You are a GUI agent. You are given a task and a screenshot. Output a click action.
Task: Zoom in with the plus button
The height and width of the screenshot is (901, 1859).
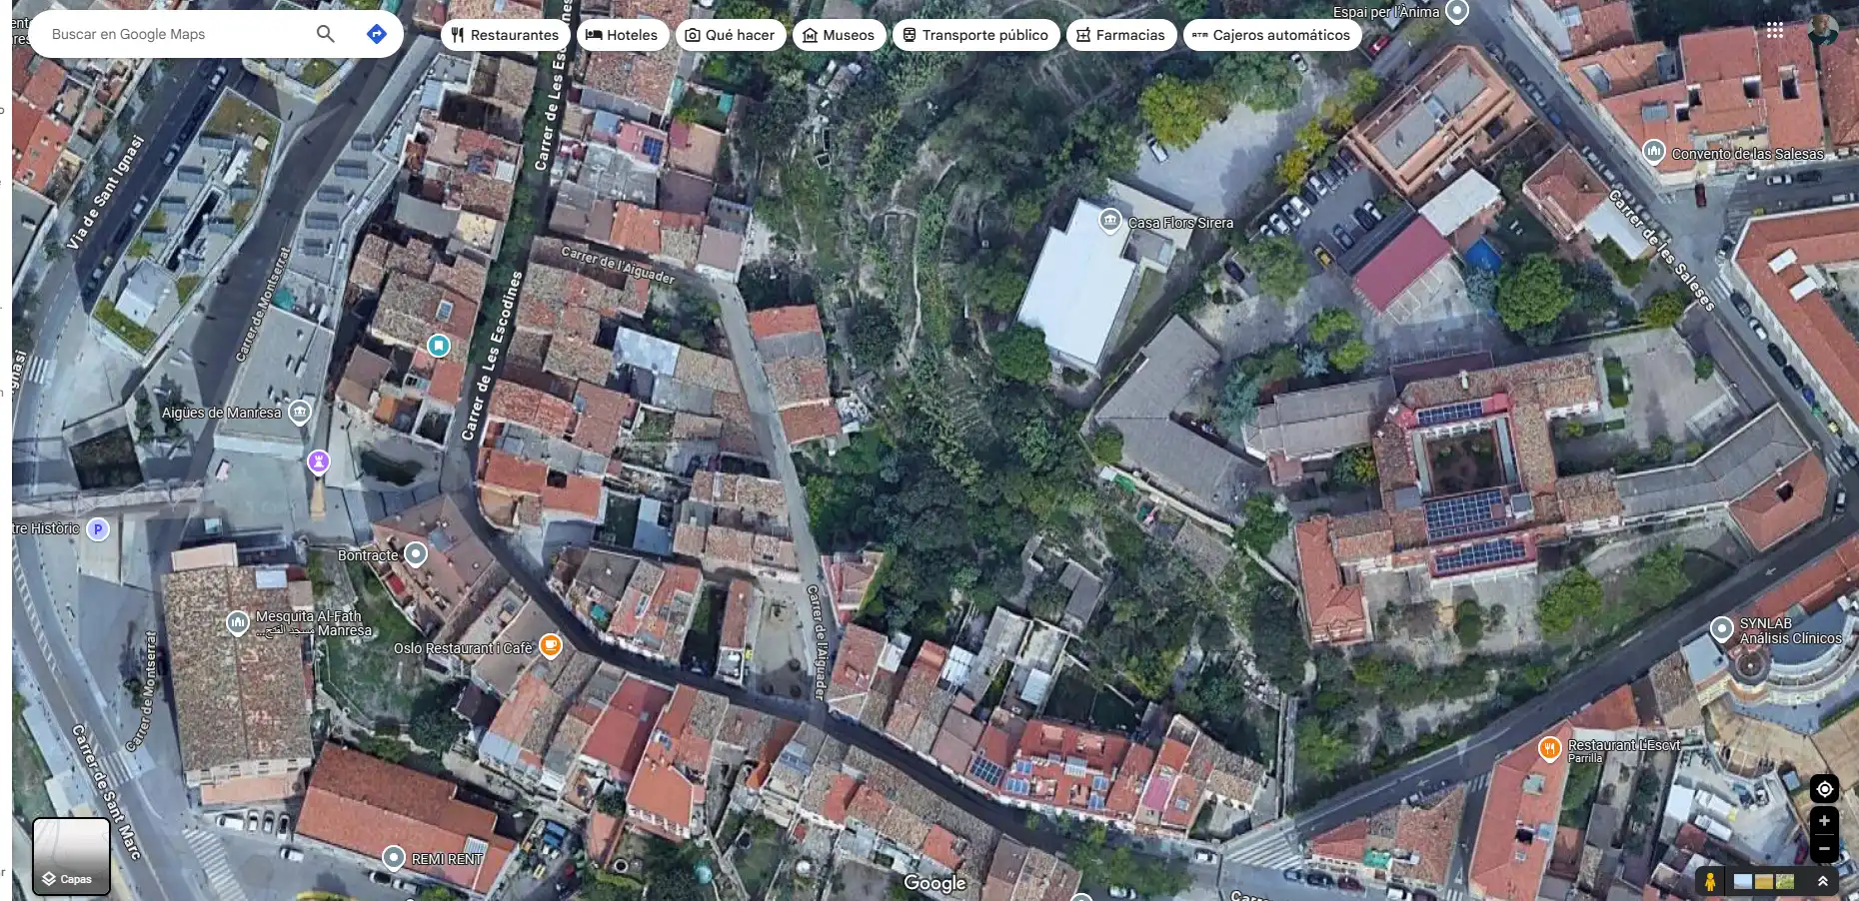point(1824,821)
